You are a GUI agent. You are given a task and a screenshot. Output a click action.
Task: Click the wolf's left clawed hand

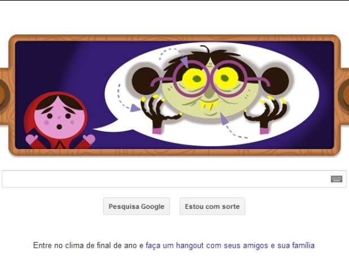[x=159, y=113]
